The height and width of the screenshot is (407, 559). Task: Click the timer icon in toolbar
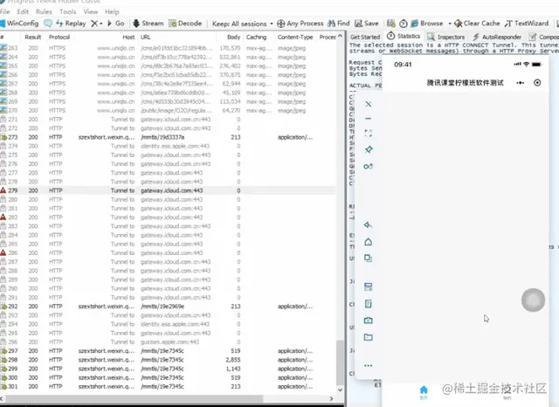(404, 24)
